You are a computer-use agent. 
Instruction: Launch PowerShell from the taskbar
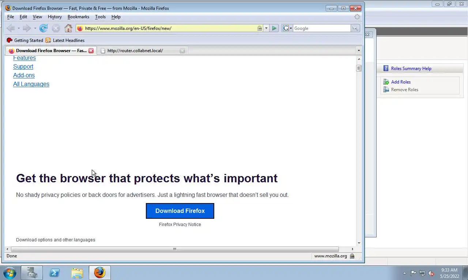54,273
